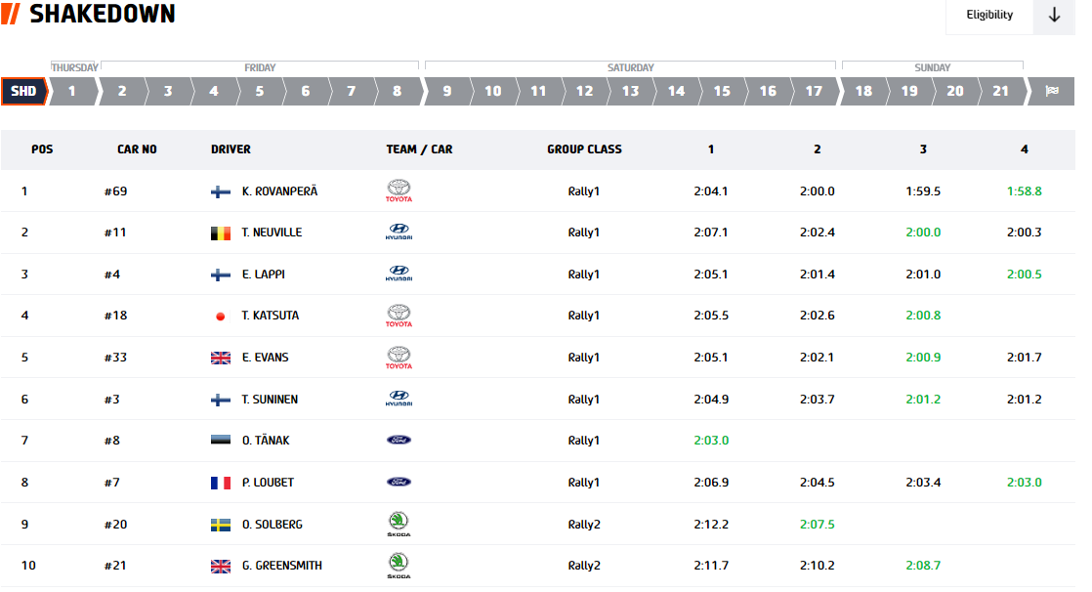Screen dimensions: 1092x592
Task: Click the Eligibility down arrow button
Action: click(x=1054, y=15)
